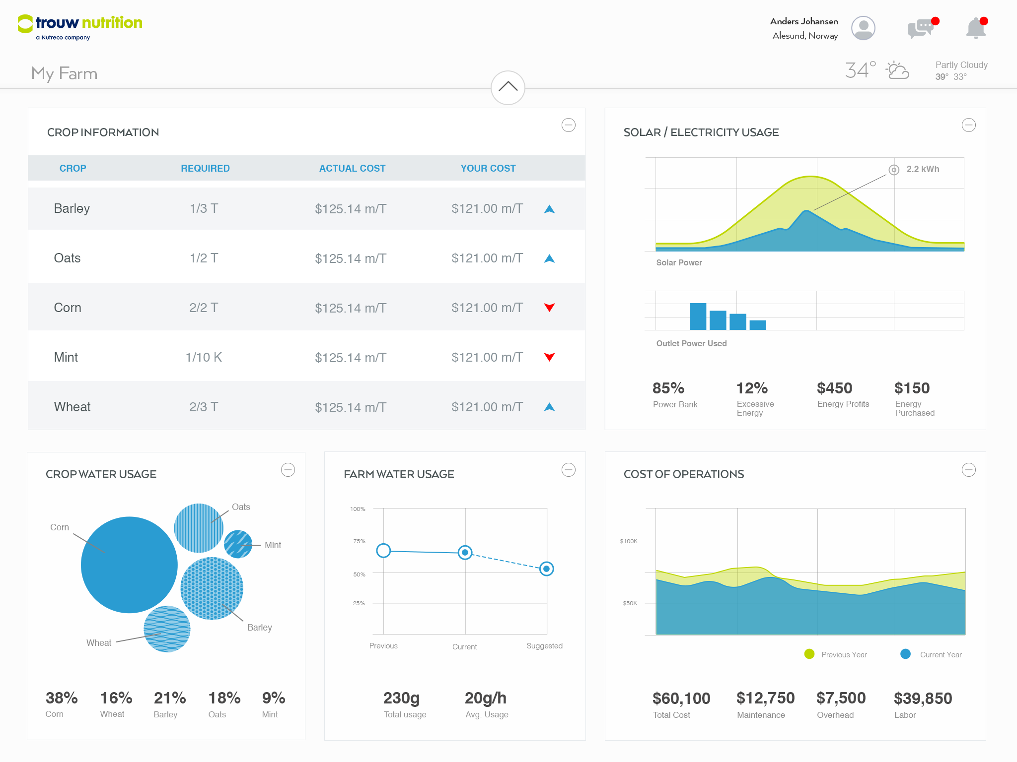Select the Corn row name

tap(68, 308)
